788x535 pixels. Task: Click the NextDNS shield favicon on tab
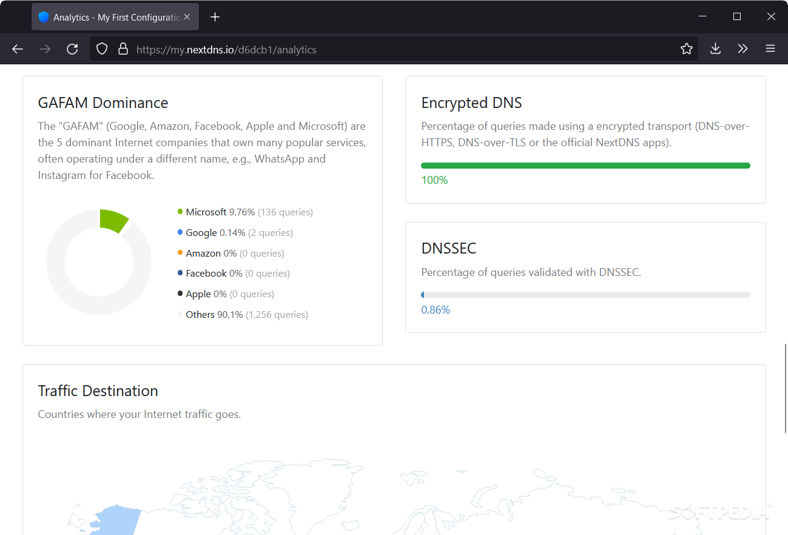tap(44, 18)
